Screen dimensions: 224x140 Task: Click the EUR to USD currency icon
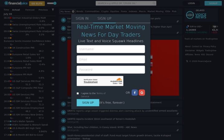187,26
